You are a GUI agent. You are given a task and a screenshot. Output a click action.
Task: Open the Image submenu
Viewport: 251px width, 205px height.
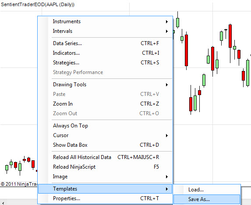click(105, 177)
